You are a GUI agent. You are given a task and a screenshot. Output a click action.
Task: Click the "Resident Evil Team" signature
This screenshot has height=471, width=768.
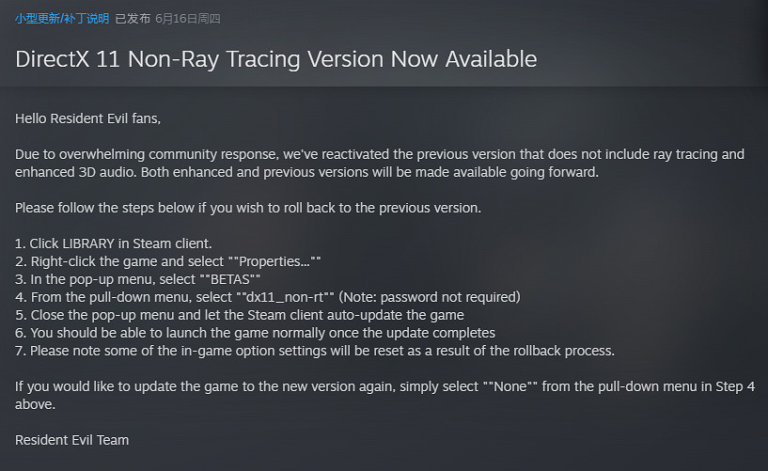click(72, 440)
